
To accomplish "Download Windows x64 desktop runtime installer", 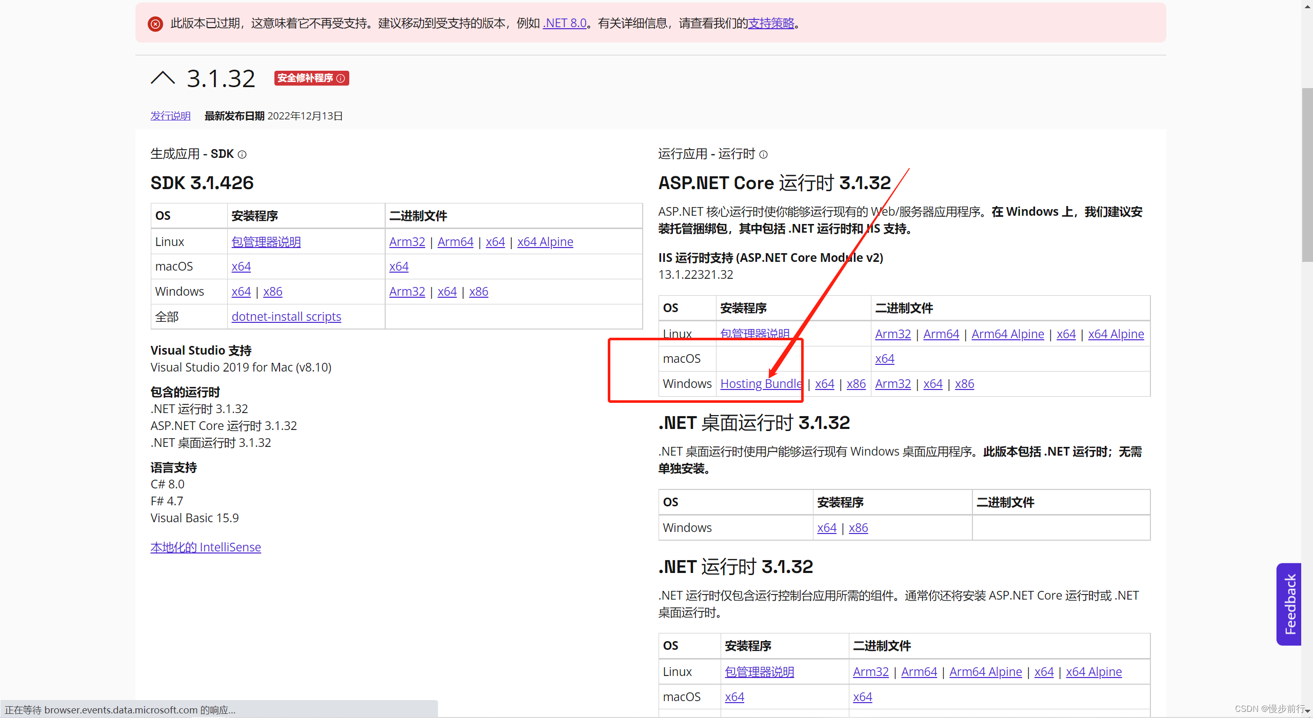I will click(826, 527).
